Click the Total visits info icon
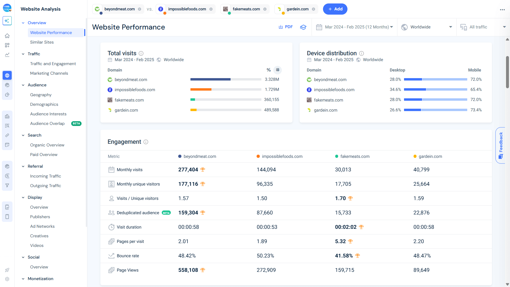Screen dimensions: 510x287 pyautogui.click(x=141, y=53)
